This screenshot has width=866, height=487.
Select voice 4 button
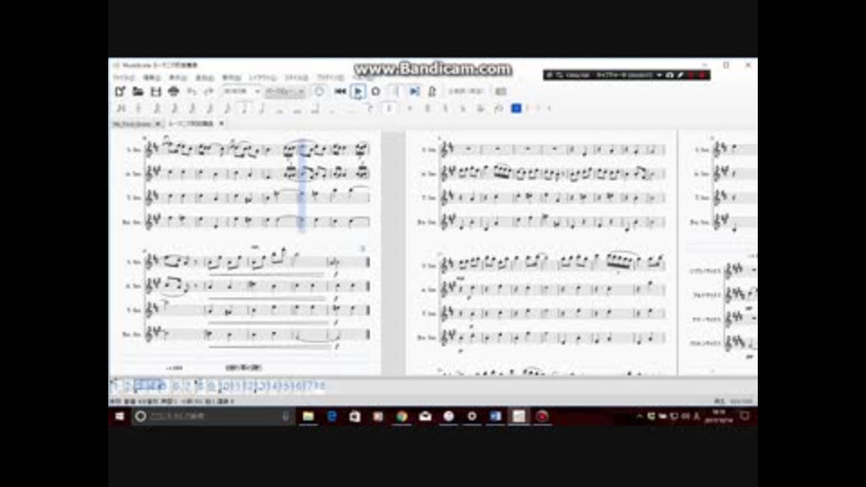(x=549, y=108)
